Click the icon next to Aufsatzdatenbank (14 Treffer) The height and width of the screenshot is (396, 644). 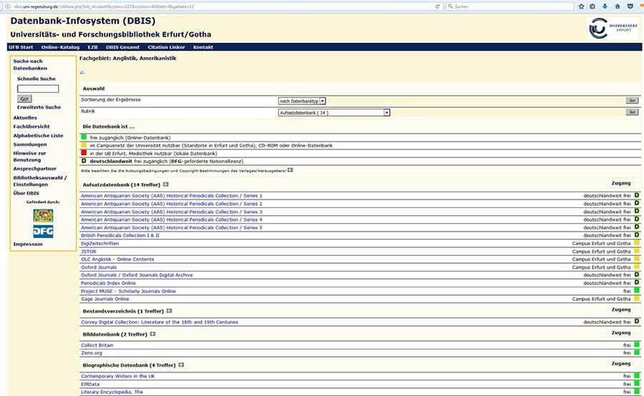(x=166, y=184)
